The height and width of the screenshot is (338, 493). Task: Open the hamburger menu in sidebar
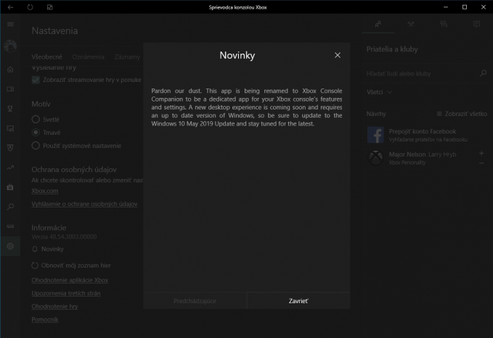(10, 24)
